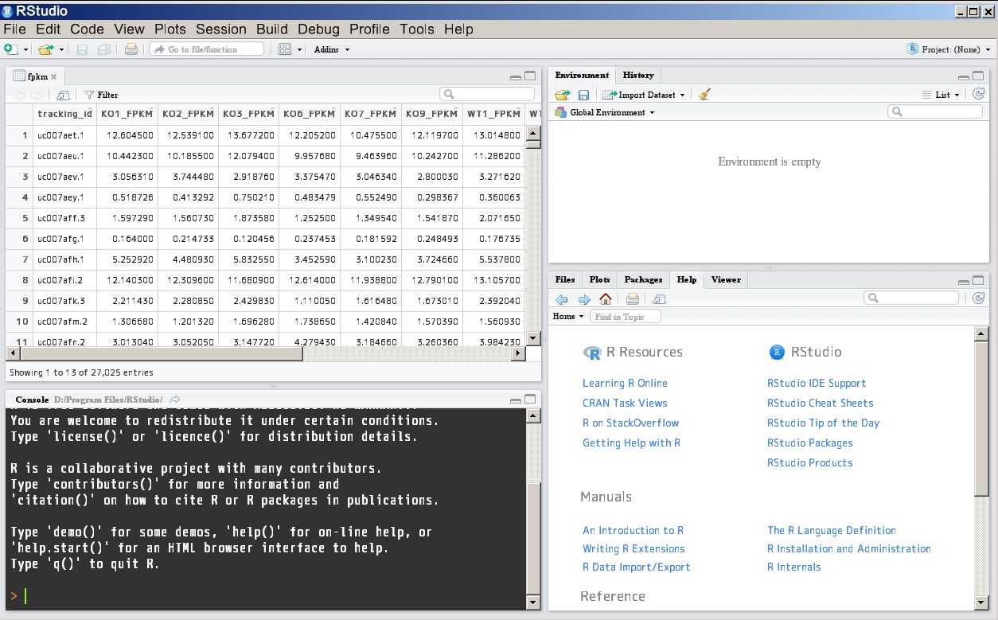The height and width of the screenshot is (620, 998).
Task: Click the Go to file/function field
Action: pyautogui.click(x=207, y=49)
